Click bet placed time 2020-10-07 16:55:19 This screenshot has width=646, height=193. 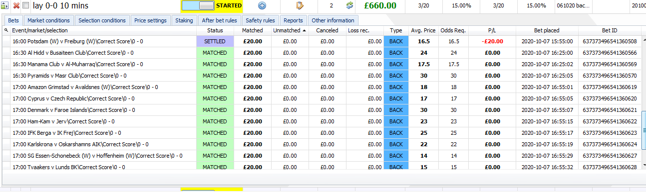click(x=547, y=144)
